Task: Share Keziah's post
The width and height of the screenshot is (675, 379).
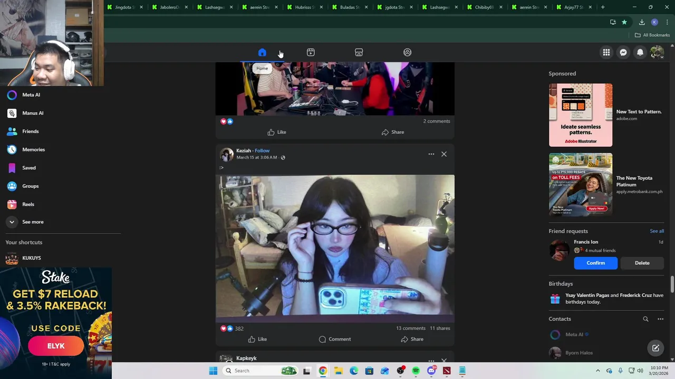Action: tap(412, 339)
